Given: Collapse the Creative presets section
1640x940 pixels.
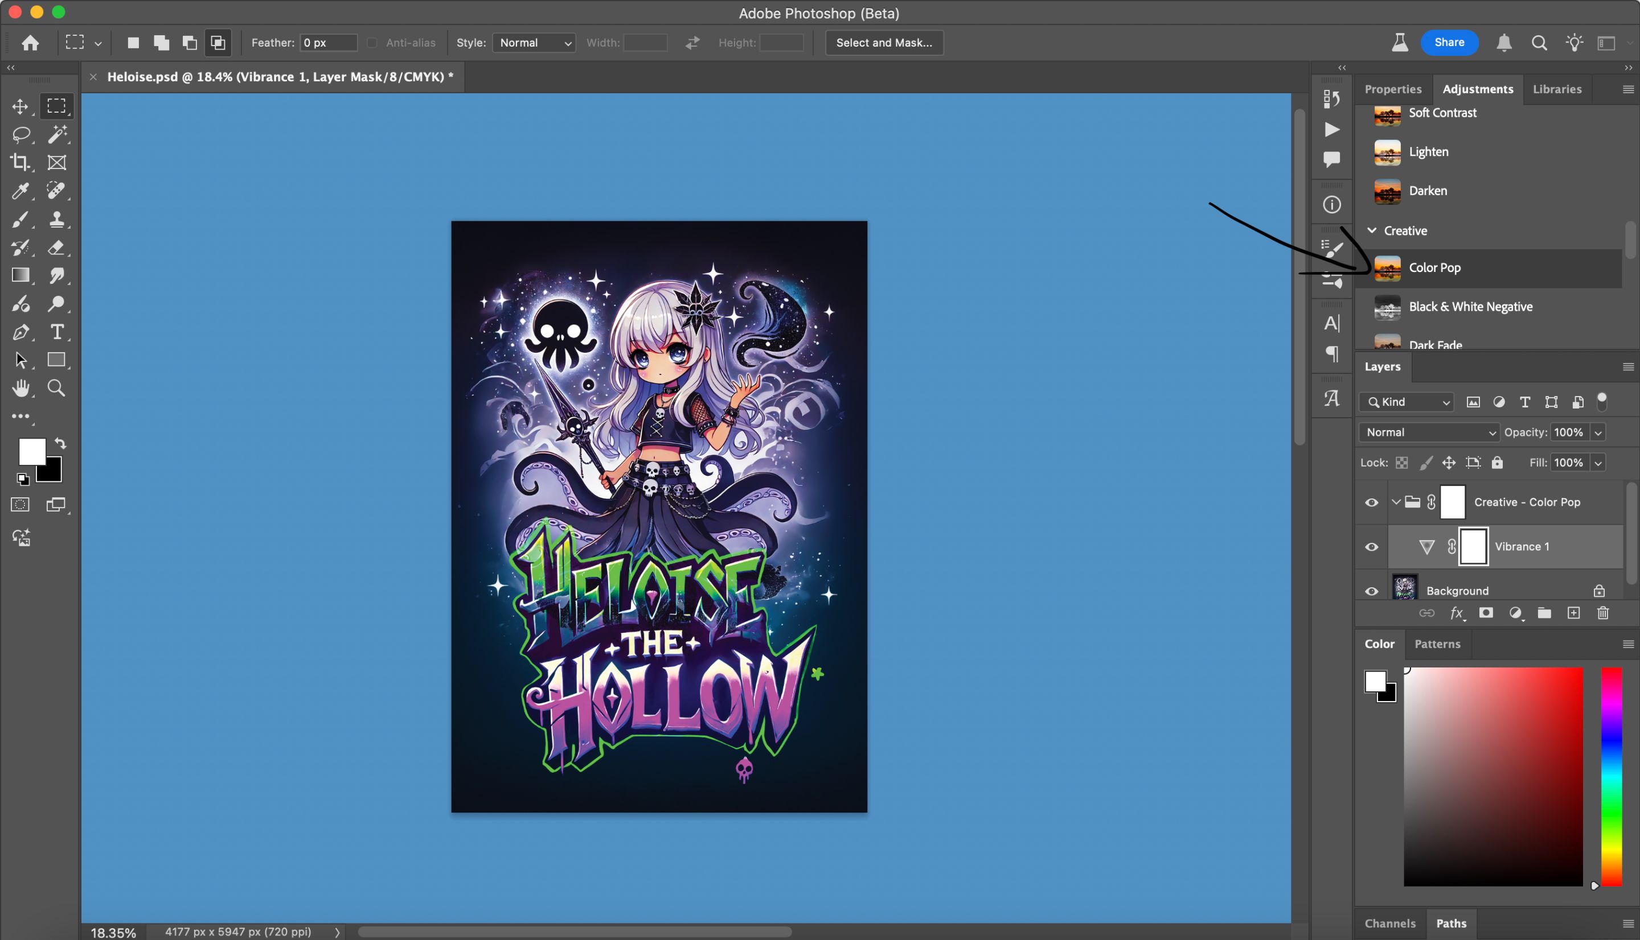Looking at the screenshot, I should coord(1372,230).
